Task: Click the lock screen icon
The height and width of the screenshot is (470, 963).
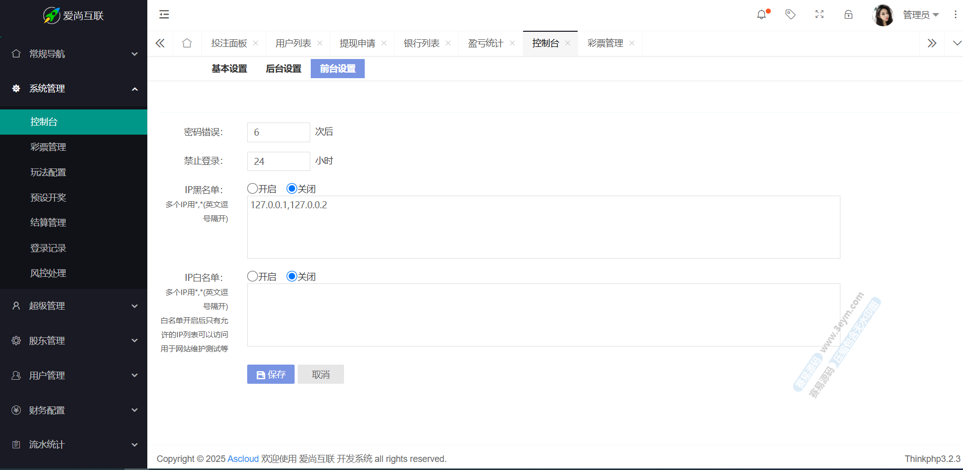Action: click(x=848, y=15)
